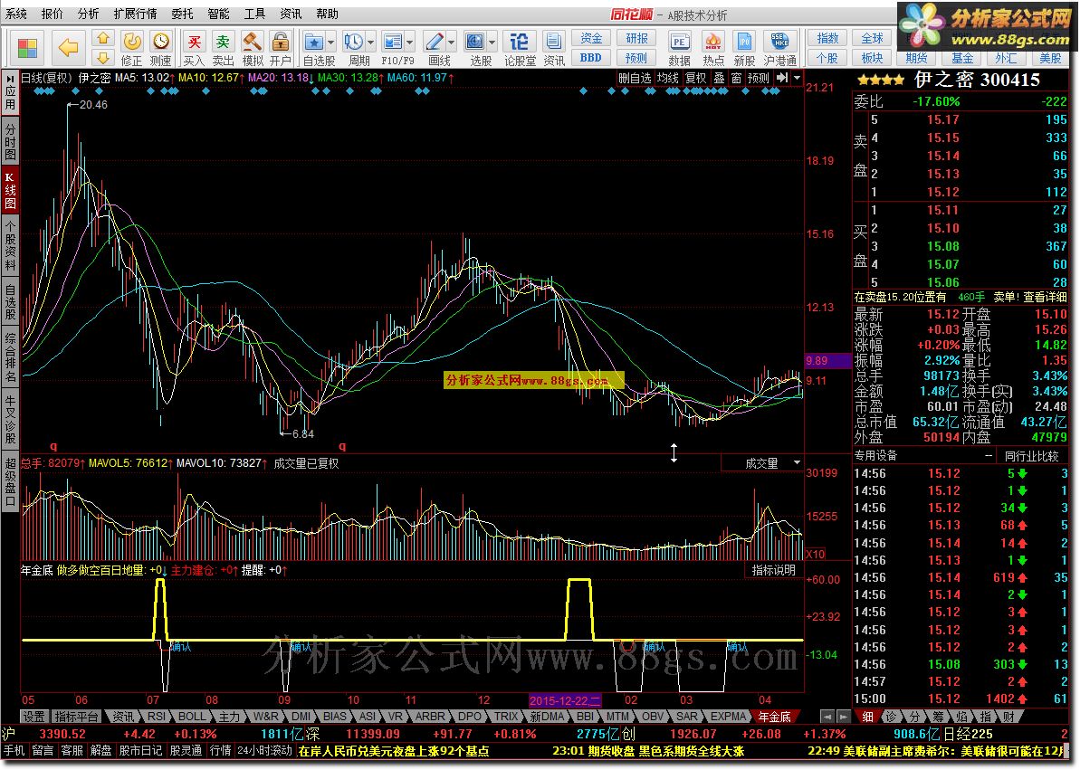
Task: Click the 卖出 sell icon
Action: pos(223,49)
